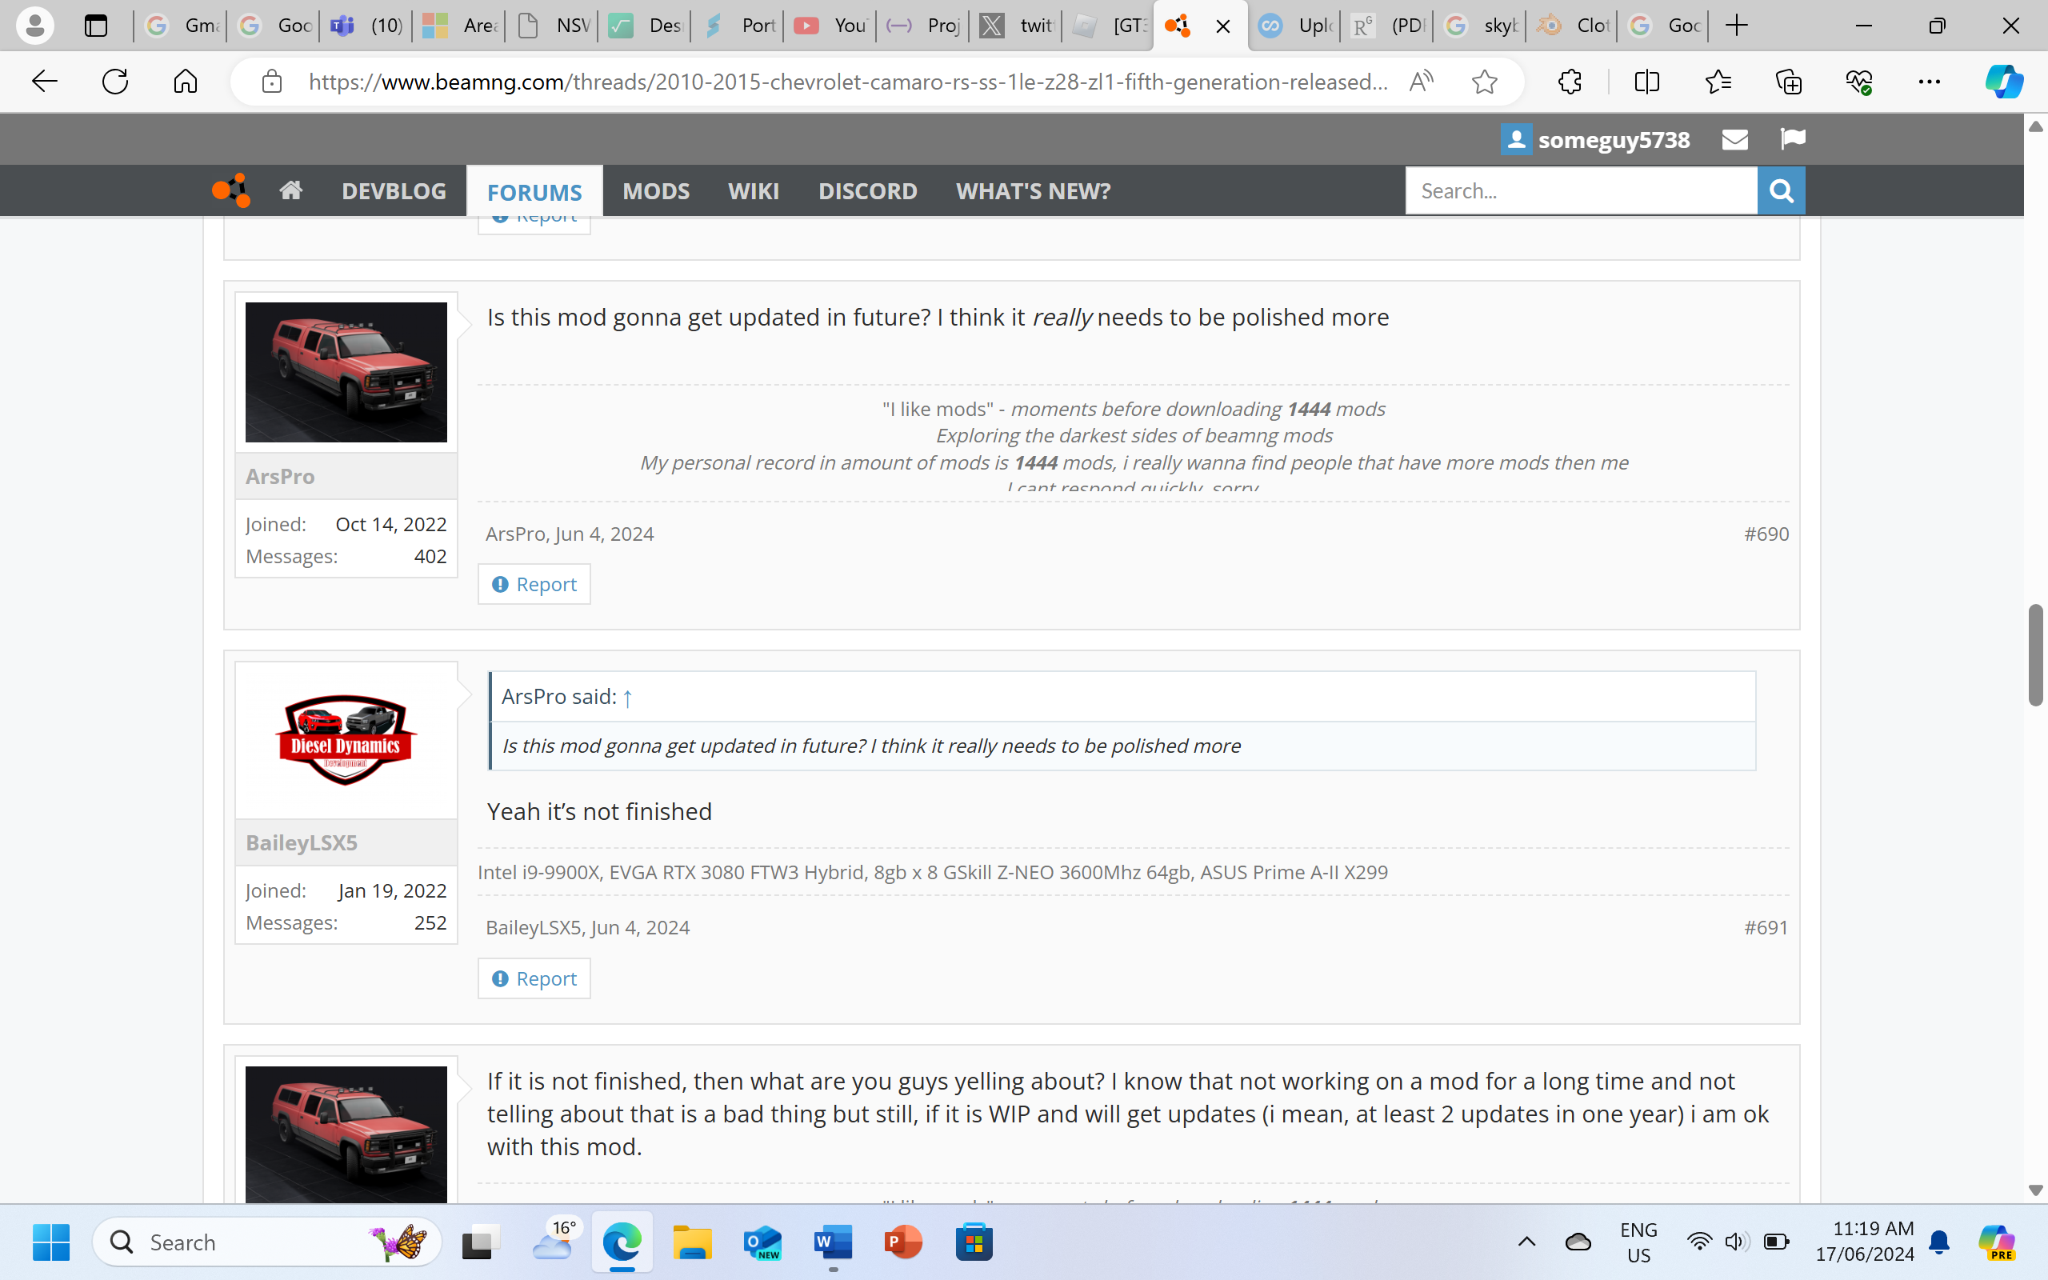This screenshot has height=1280, width=2048.
Task: Toggle Split screen view
Action: click(1647, 82)
